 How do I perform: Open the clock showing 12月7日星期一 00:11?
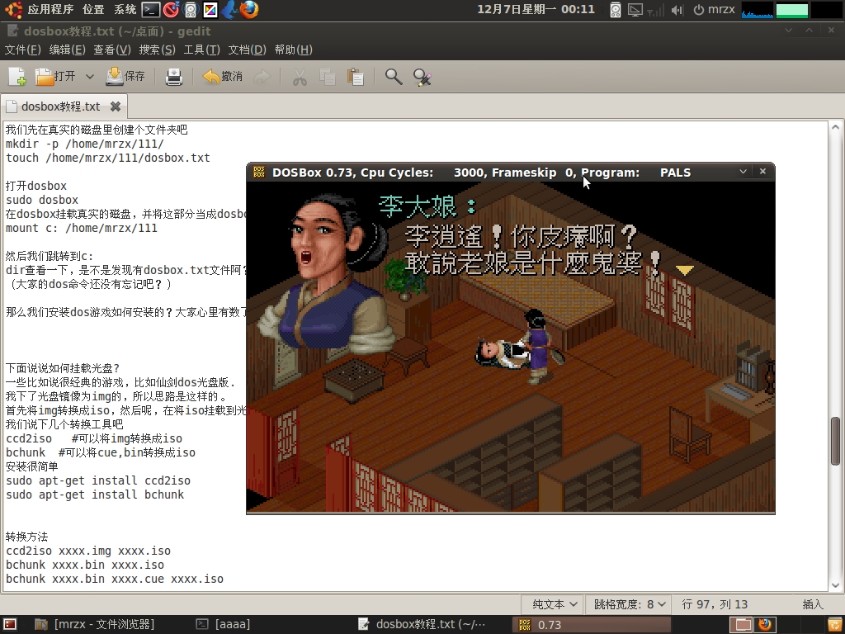(536, 9)
